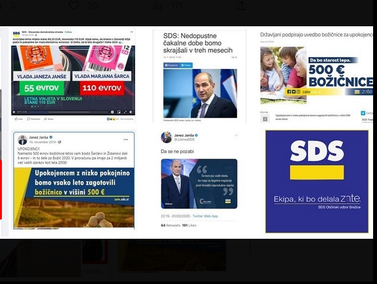Open quote image in Da se ne pozabi tweet
Screen dimensions: 377x284
click(x=199, y=184)
